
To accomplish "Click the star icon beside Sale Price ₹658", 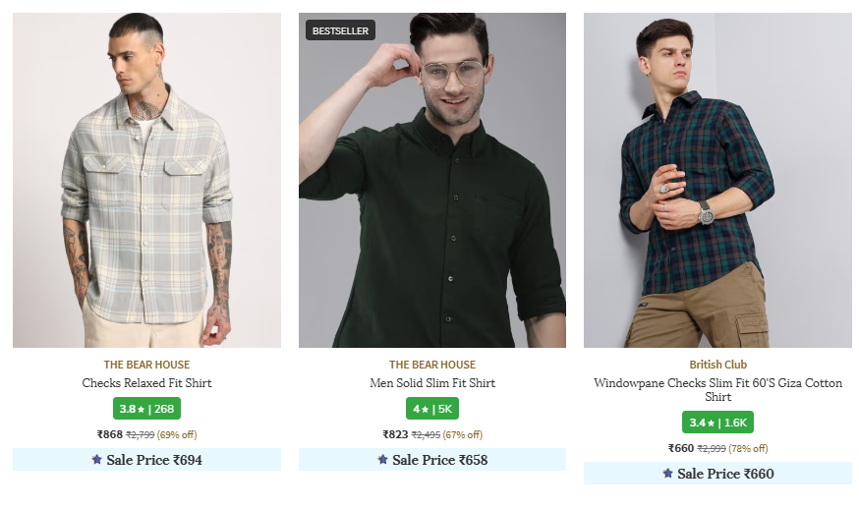I will click(382, 460).
